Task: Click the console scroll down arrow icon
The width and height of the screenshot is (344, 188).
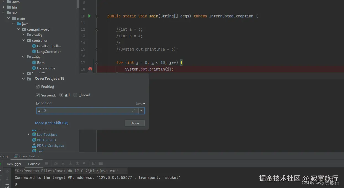Action: 7,179
